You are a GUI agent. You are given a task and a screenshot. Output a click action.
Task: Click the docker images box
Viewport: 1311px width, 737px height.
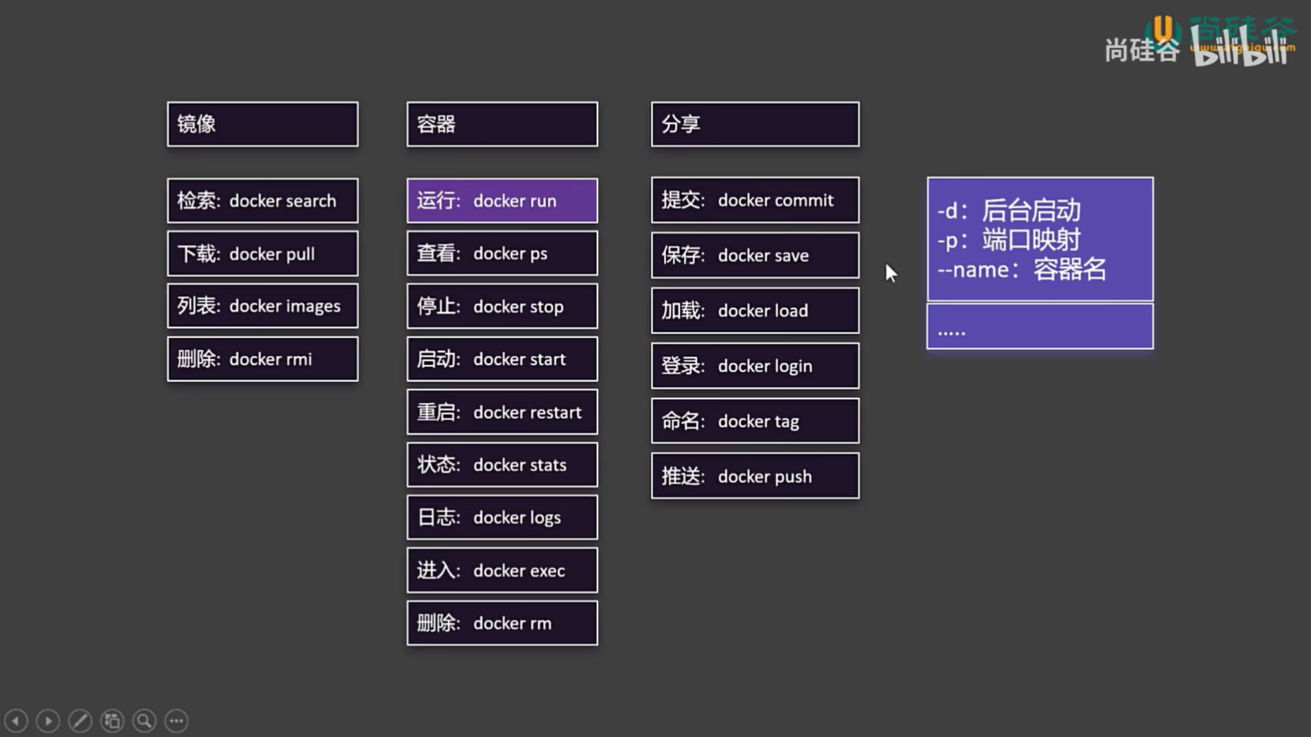click(x=262, y=306)
